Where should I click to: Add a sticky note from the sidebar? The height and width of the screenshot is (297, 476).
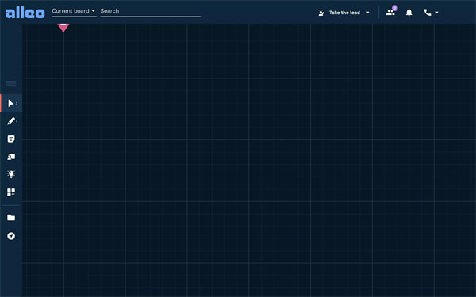click(11, 139)
